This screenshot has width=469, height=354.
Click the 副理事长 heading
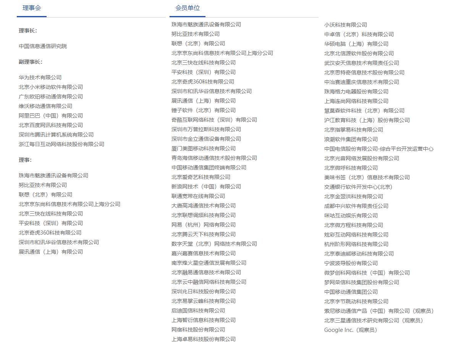(x=31, y=62)
